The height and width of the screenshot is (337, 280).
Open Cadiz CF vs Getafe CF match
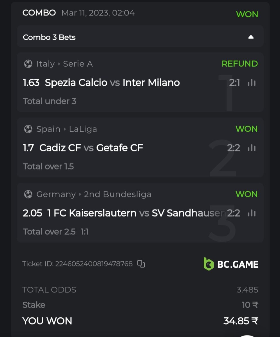[x=91, y=148]
